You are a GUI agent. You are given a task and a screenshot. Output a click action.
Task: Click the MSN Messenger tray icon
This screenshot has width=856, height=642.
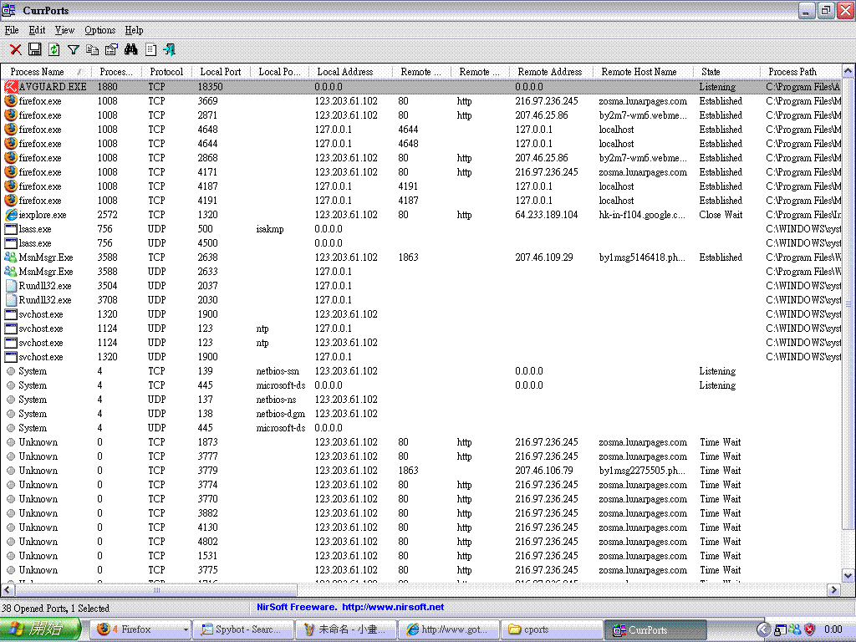[x=796, y=629]
